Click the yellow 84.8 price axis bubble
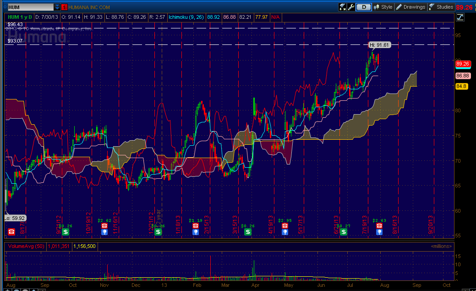Image resolution: width=476 pixels, height=291 pixels. 461,86
